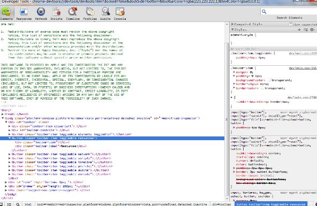Expand the toggleable elements button node
The height and width of the screenshot is (206, 317).
coord(9,134)
